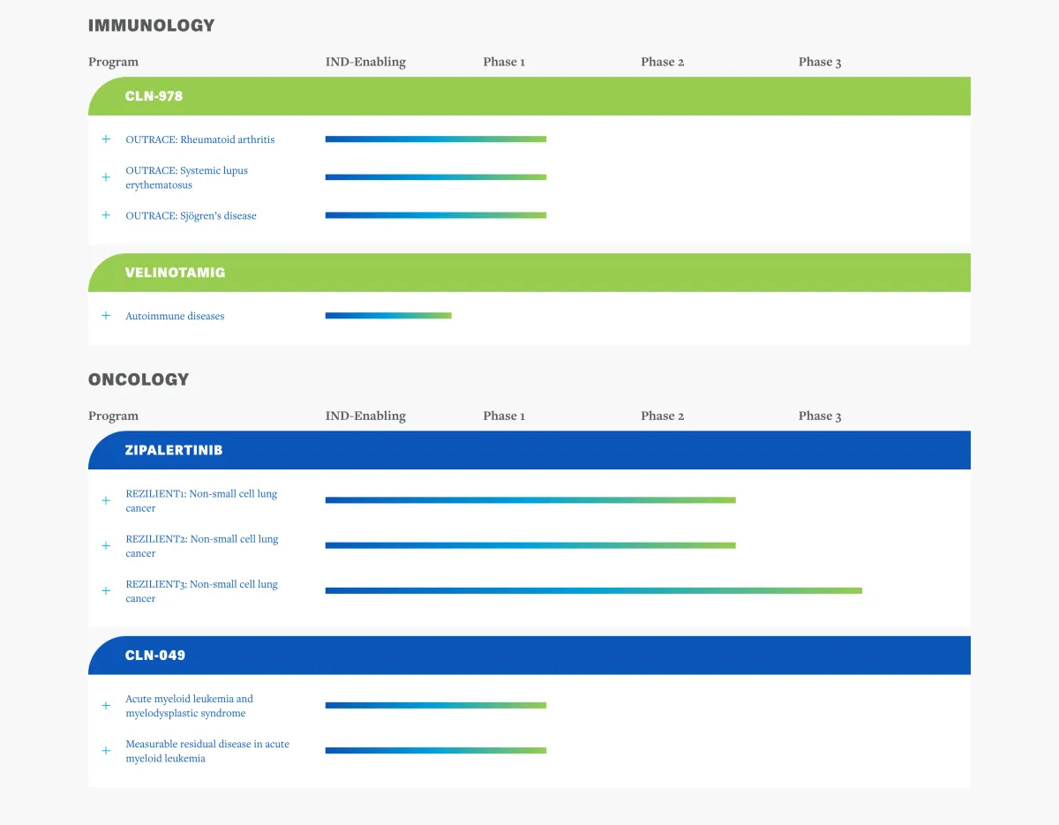Expand the OUTRACE Rheumatoid arthritis plus icon

click(106, 139)
